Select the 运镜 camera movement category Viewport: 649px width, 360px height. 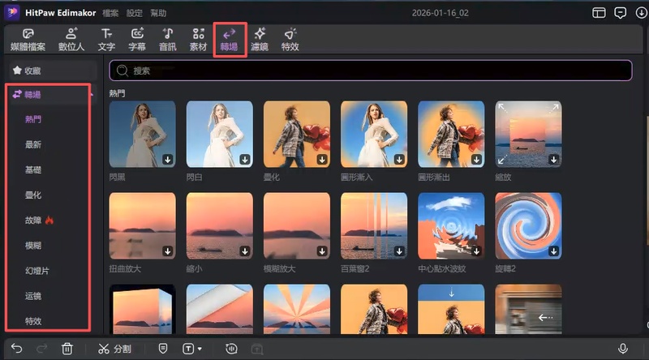[x=33, y=296]
